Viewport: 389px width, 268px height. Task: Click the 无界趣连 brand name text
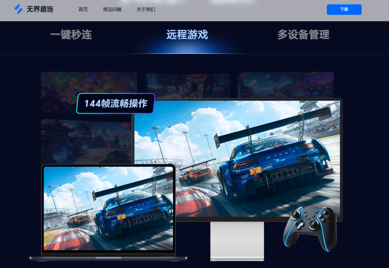40,9
